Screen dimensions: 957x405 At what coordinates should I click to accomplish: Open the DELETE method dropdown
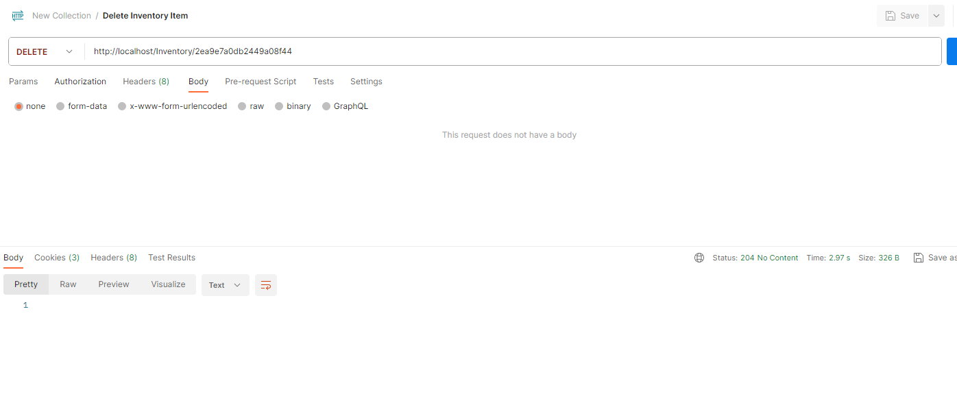[x=45, y=51]
